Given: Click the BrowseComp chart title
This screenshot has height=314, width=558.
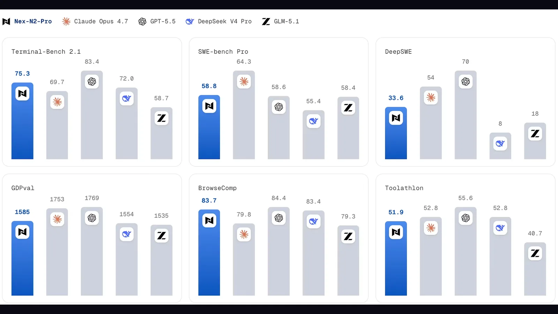Looking at the screenshot, I should [218, 188].
